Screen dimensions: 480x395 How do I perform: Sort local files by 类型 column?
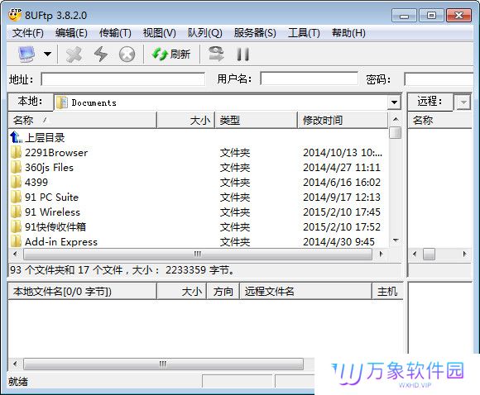[256, 120]
